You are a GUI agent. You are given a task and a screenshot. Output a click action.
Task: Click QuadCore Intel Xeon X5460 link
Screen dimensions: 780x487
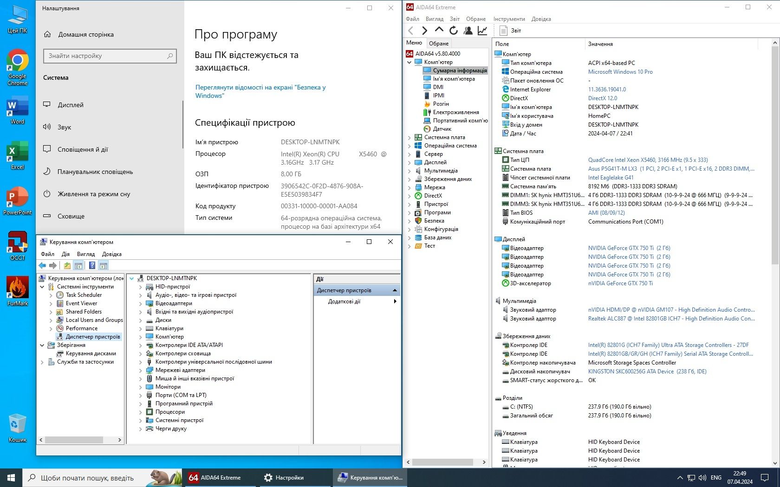coord(648,160)
